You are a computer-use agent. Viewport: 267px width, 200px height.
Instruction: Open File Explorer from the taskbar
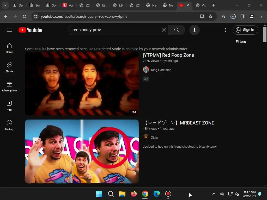122,194
